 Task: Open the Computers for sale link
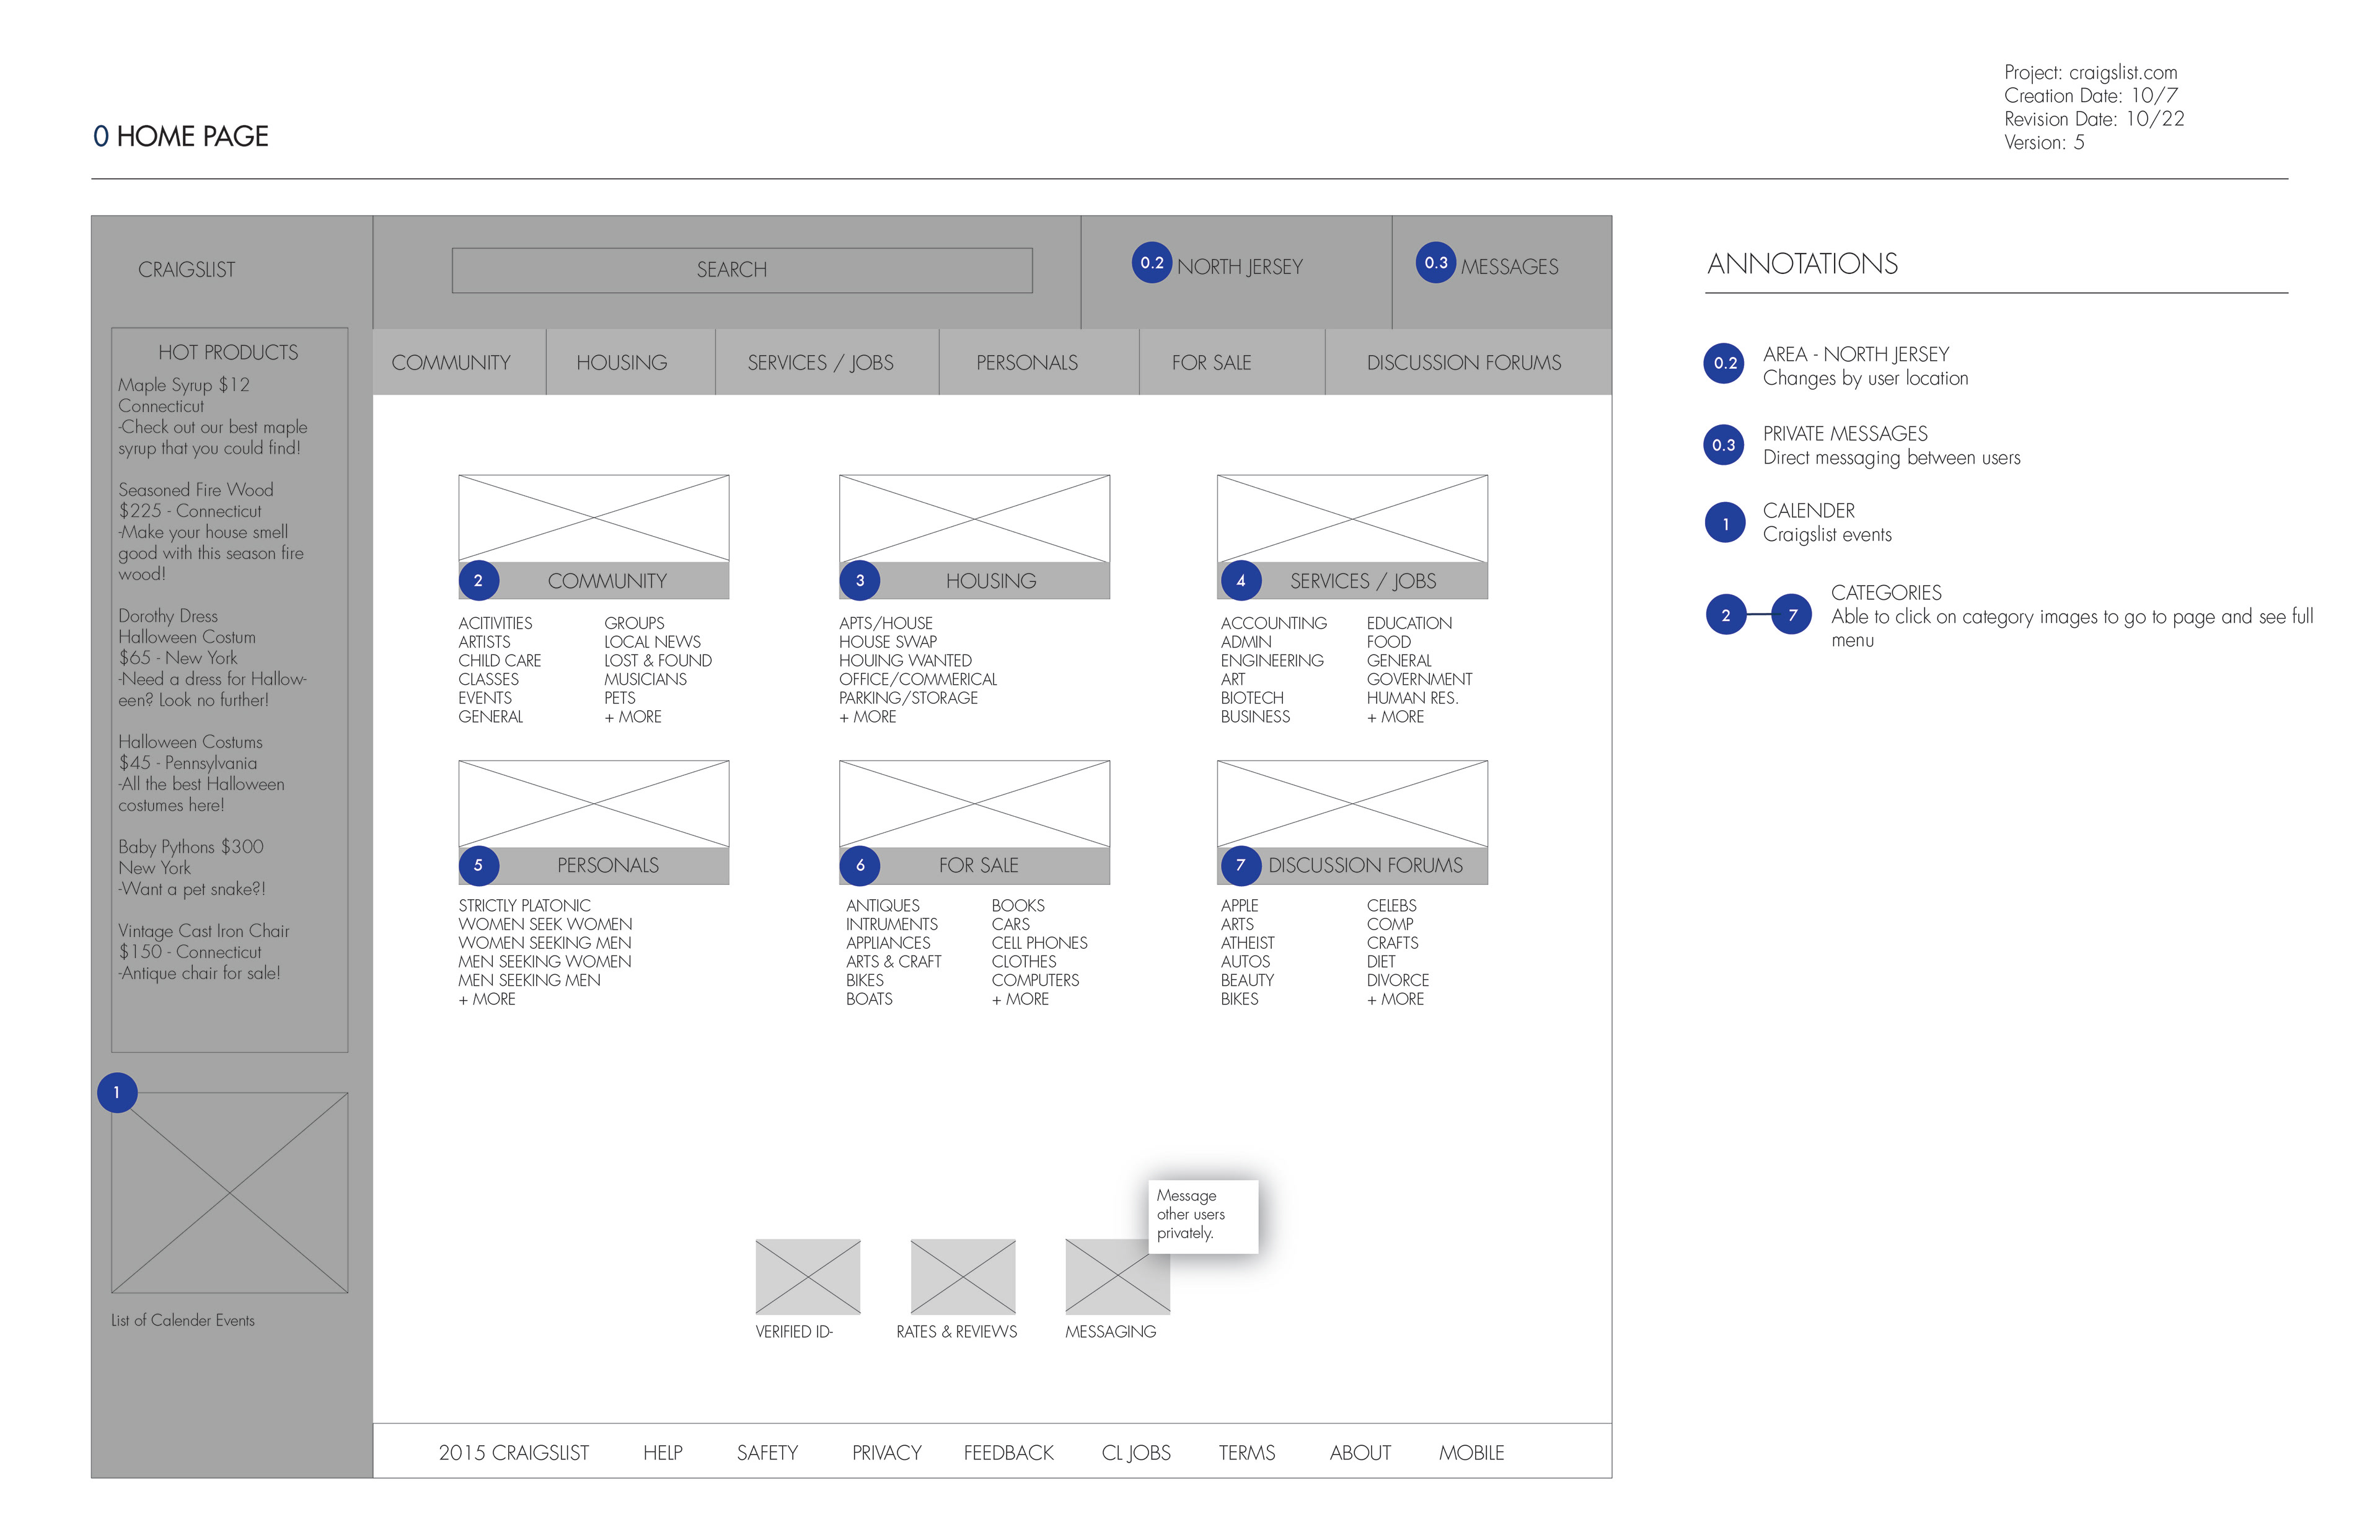click(x=1035, y=980)
